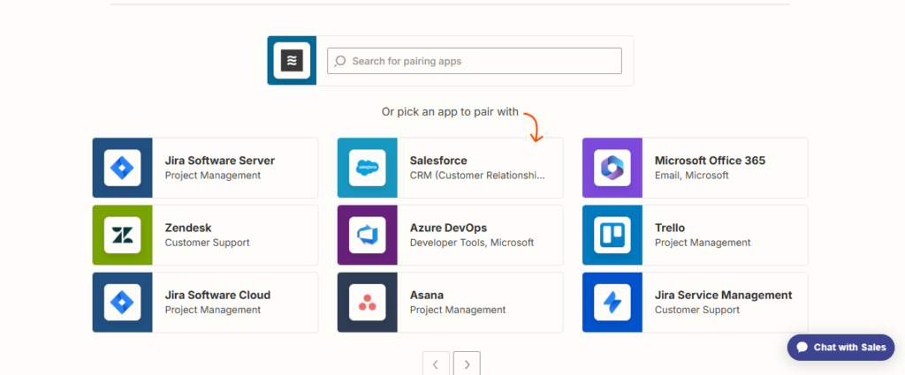Click 'Or pick an app to pair with' text

point(450,112)
